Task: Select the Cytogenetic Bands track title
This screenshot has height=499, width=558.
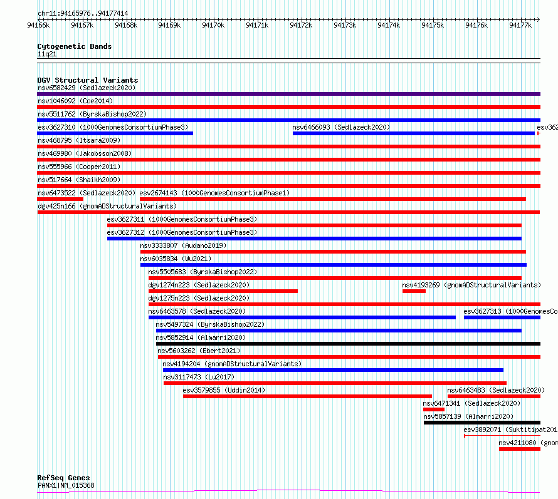Action: coord(75,46)
